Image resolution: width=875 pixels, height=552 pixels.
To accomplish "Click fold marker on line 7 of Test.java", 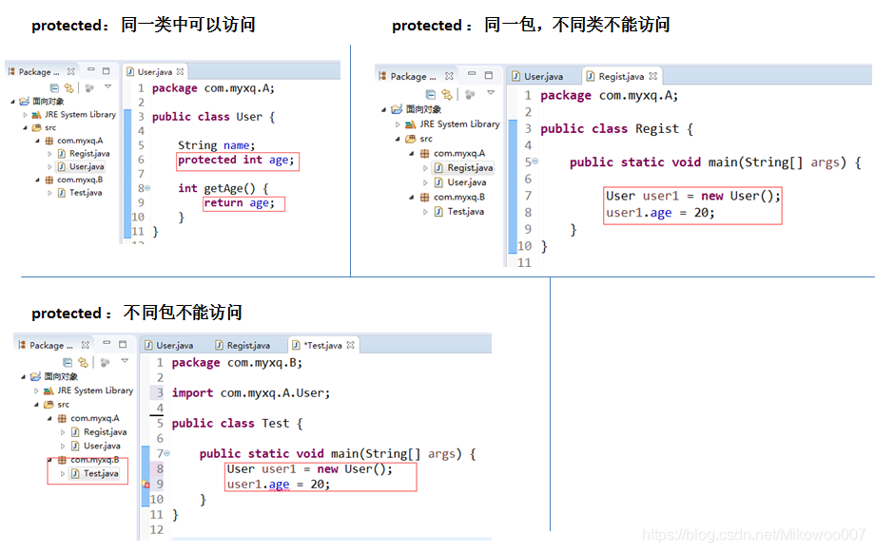I will tap(166, 453).
